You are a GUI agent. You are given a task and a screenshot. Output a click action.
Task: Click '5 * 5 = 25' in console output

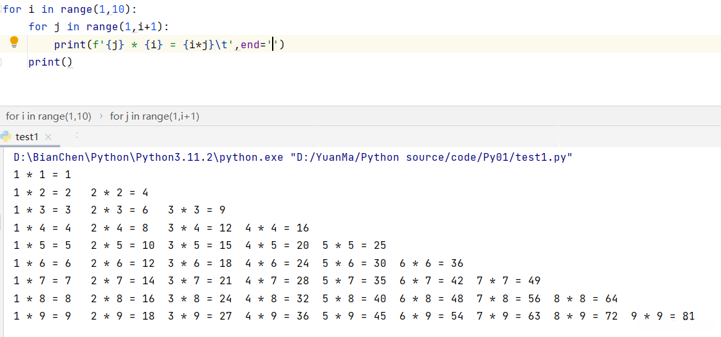click(354, 245)
